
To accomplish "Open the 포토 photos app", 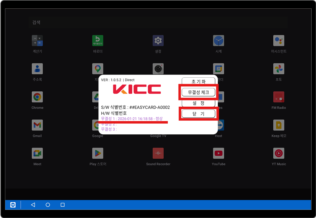I will pos(279,69).
